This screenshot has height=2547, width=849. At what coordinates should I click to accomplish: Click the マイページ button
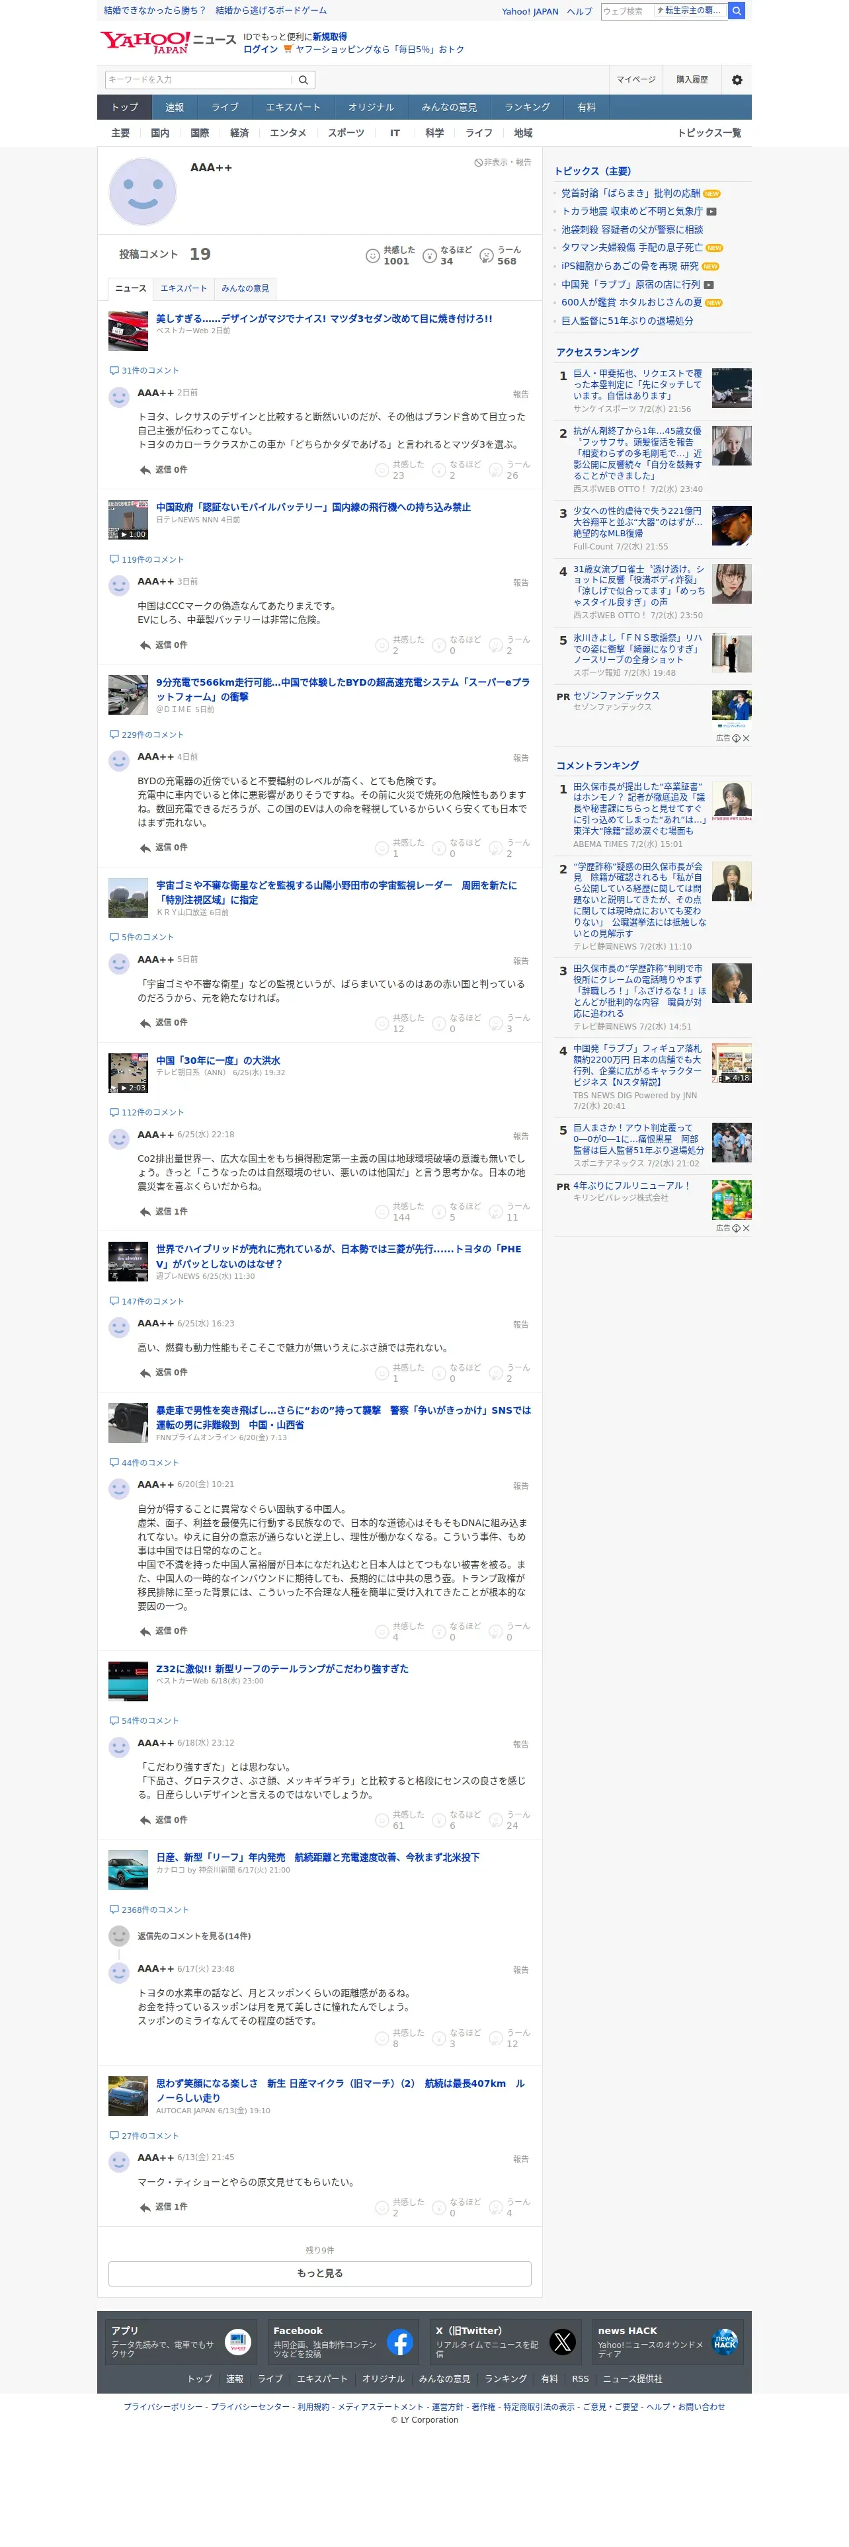(635, 80)
